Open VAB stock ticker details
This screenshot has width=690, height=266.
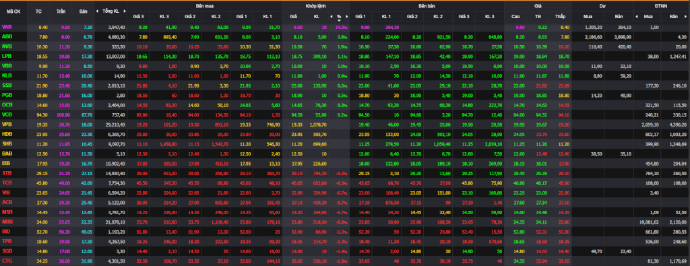click(7, 27)
